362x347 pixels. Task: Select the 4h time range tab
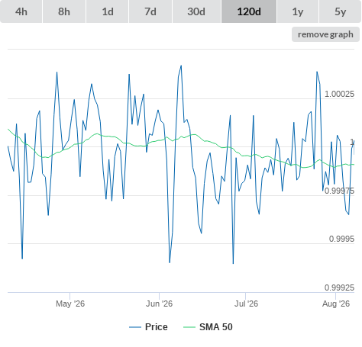[x=21, y=11]
